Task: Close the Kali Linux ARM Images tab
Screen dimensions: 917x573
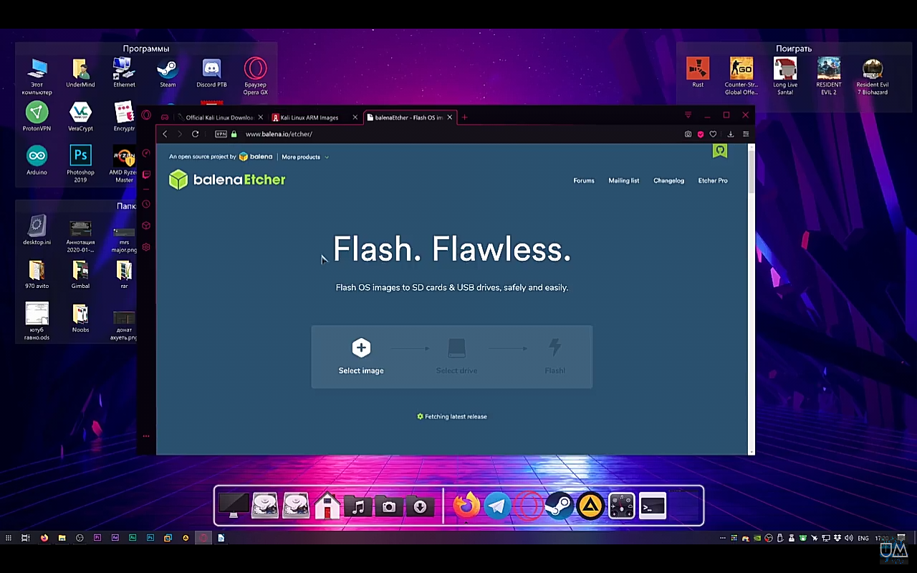Action: click(355, 117)
